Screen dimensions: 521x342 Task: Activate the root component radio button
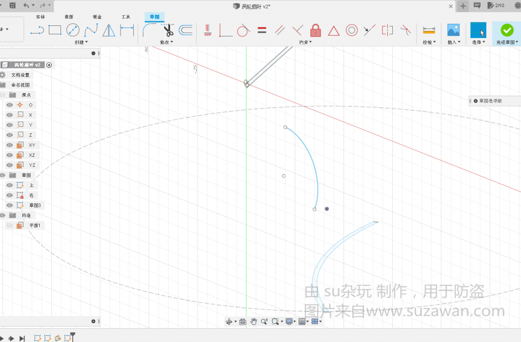coord(49,65)
